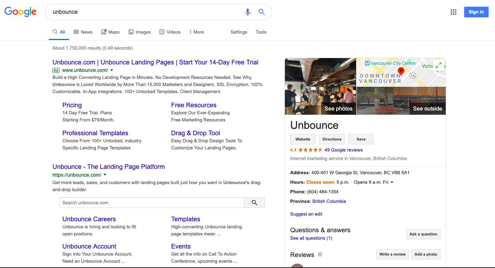Open the More search options menu

pyautogui.click(x=196, y=32)
